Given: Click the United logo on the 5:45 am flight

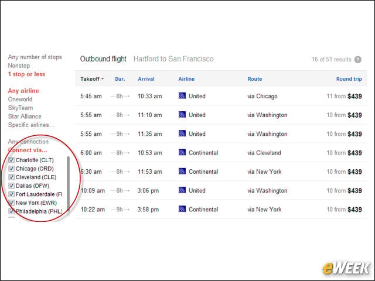Looking at the screenshot, I should click(x=182, y=96).
